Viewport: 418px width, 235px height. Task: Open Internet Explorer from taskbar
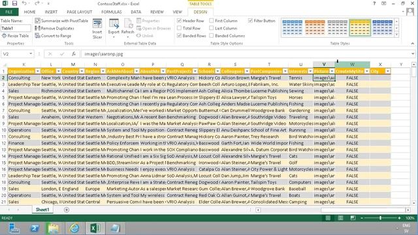[x=74, y=228]
